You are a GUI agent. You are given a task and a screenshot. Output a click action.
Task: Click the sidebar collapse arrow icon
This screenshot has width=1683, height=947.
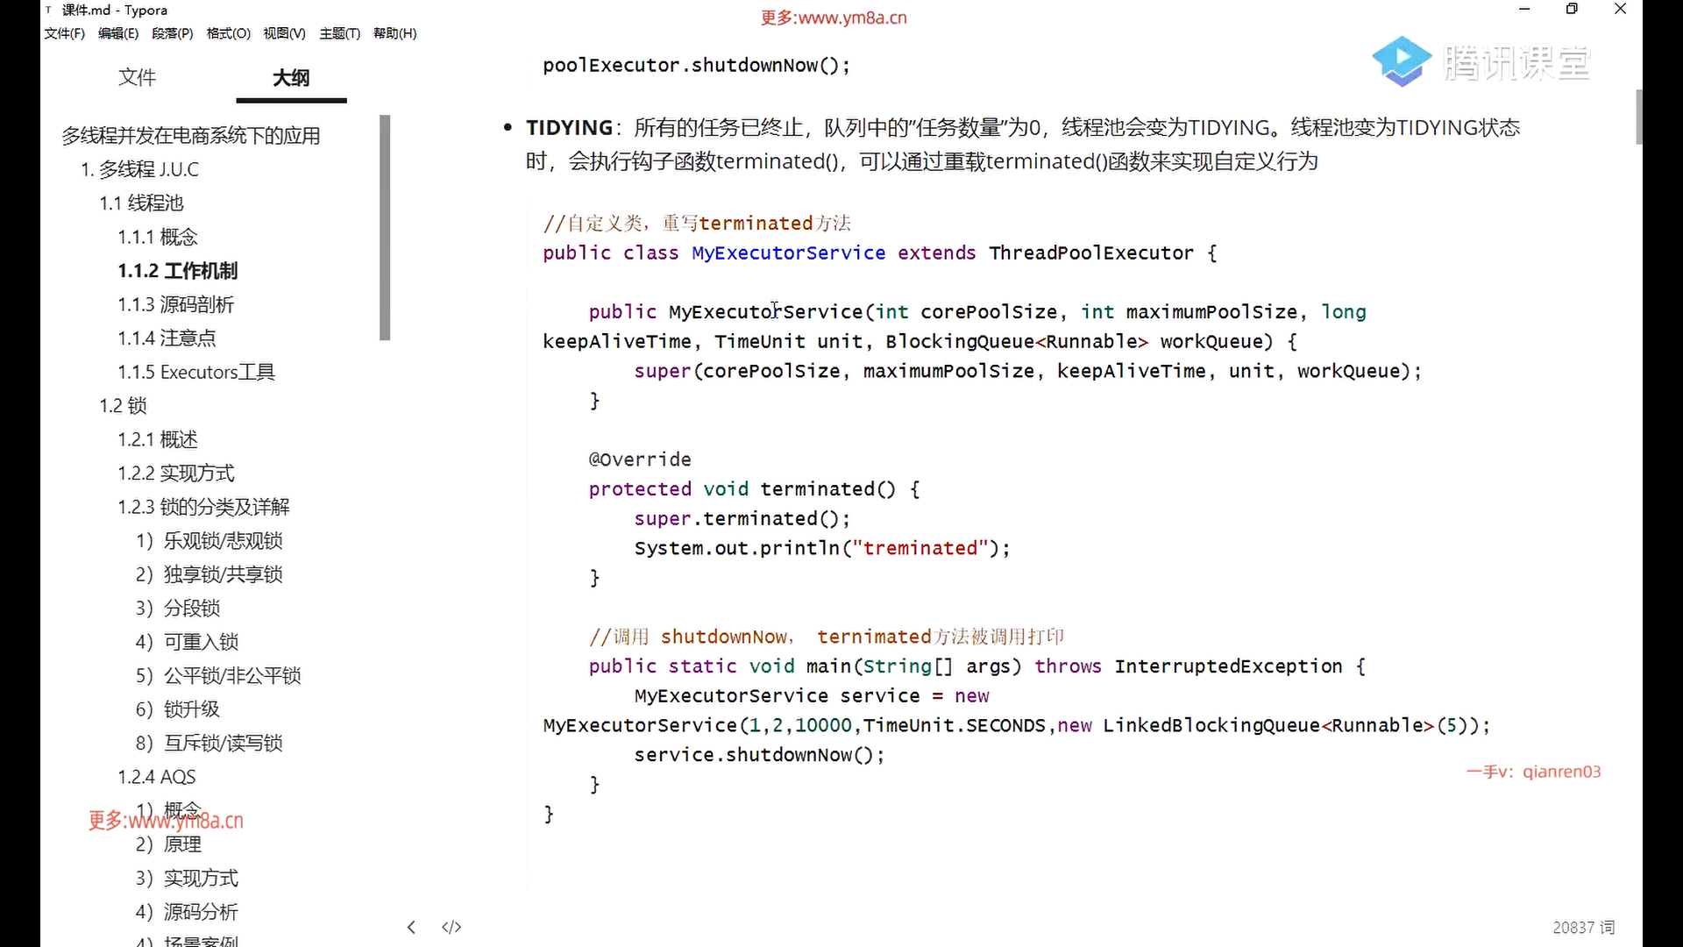[x=411, y=927]
